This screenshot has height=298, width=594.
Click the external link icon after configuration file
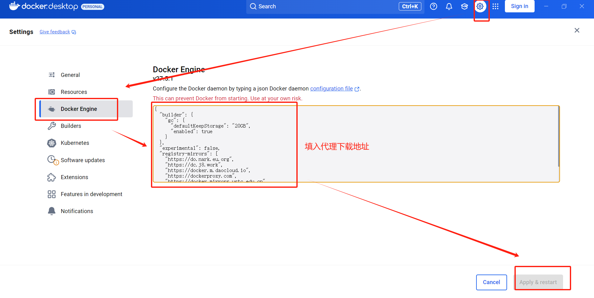click(x=357, y=89)
